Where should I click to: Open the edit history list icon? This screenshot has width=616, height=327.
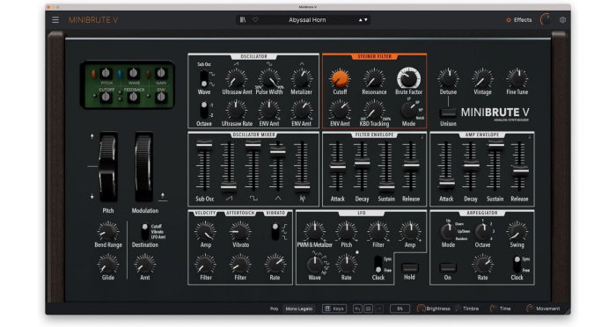pos(368,309)
